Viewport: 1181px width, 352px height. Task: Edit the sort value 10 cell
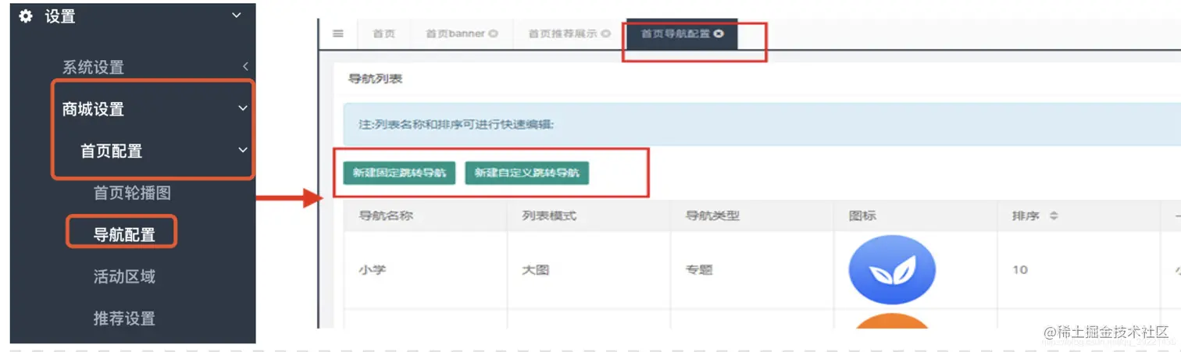[x=1020, y=270]
